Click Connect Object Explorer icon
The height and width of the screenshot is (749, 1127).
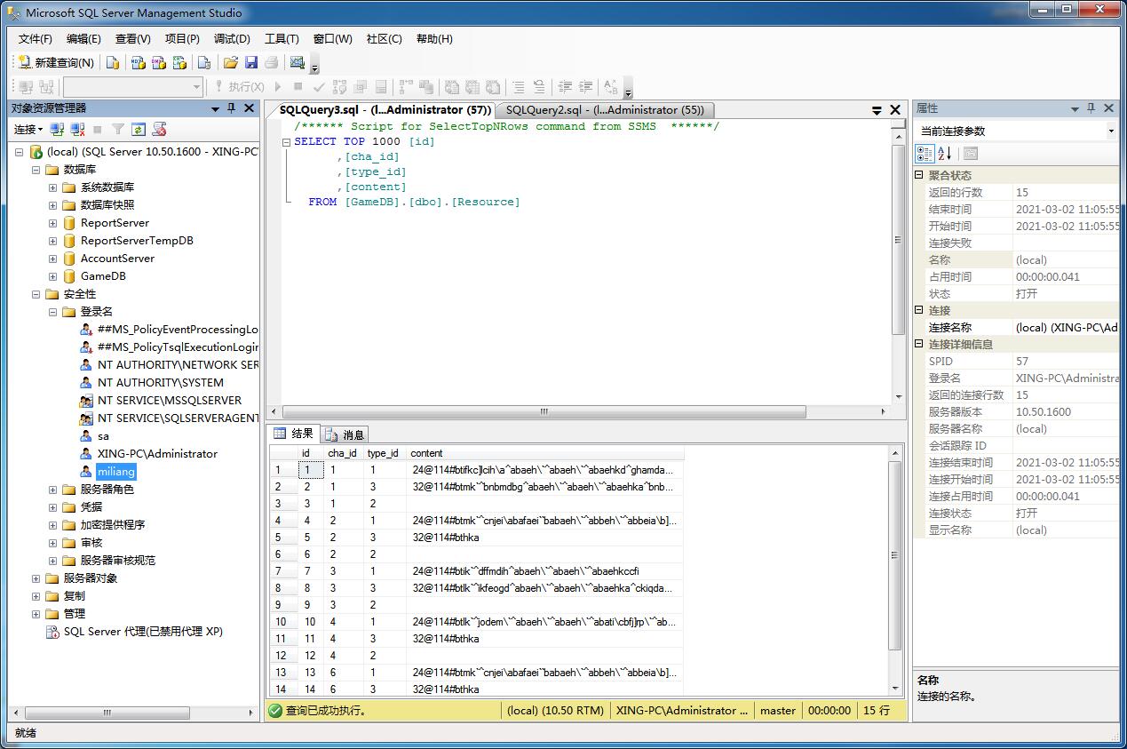click(59, 130)
